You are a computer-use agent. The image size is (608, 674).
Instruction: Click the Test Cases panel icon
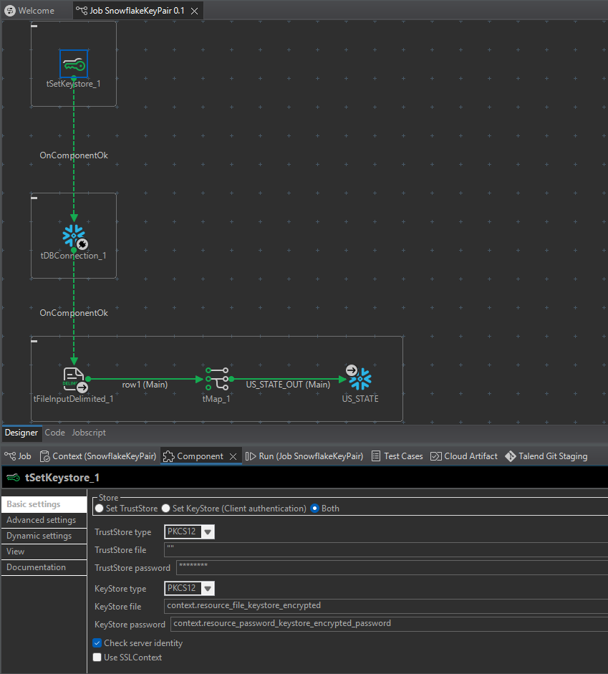[375, 456]
